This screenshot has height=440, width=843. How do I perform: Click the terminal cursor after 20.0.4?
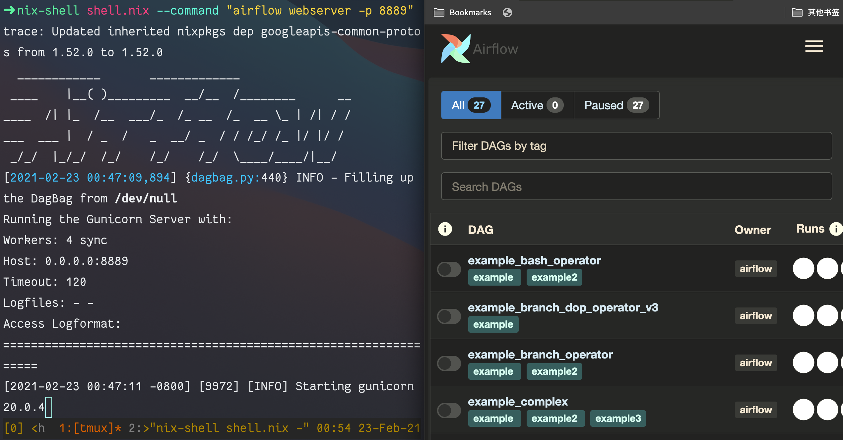click(48, 407)
